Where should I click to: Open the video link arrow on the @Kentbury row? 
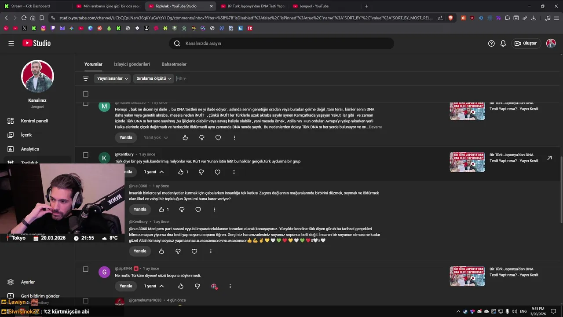(549, 158)
